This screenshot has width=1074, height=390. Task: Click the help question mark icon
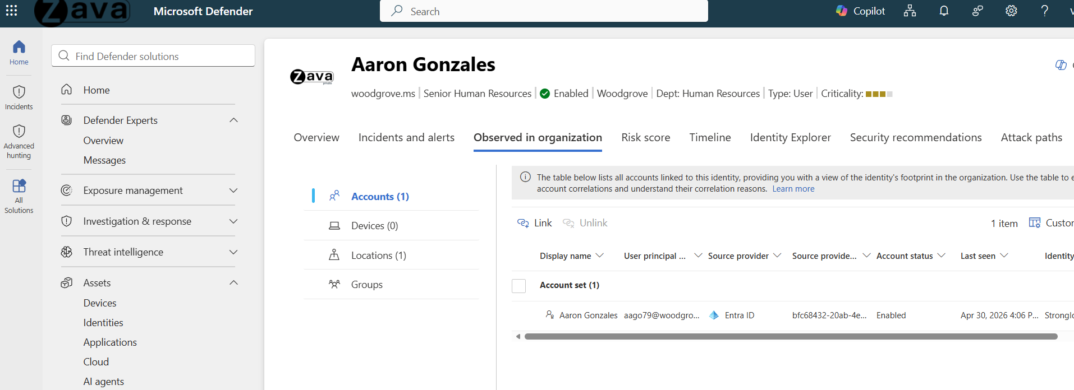(x=1044, y=11)
